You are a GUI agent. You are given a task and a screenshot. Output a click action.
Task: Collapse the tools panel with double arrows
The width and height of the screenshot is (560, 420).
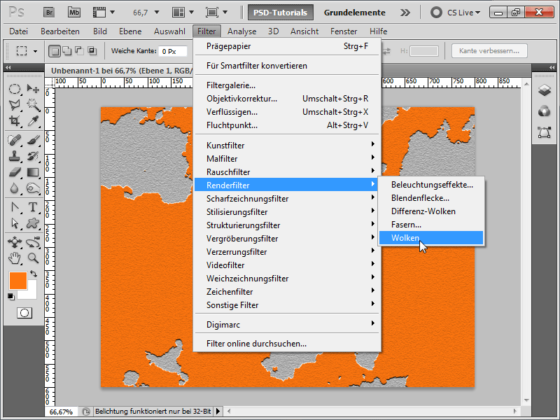coord(8,67)
